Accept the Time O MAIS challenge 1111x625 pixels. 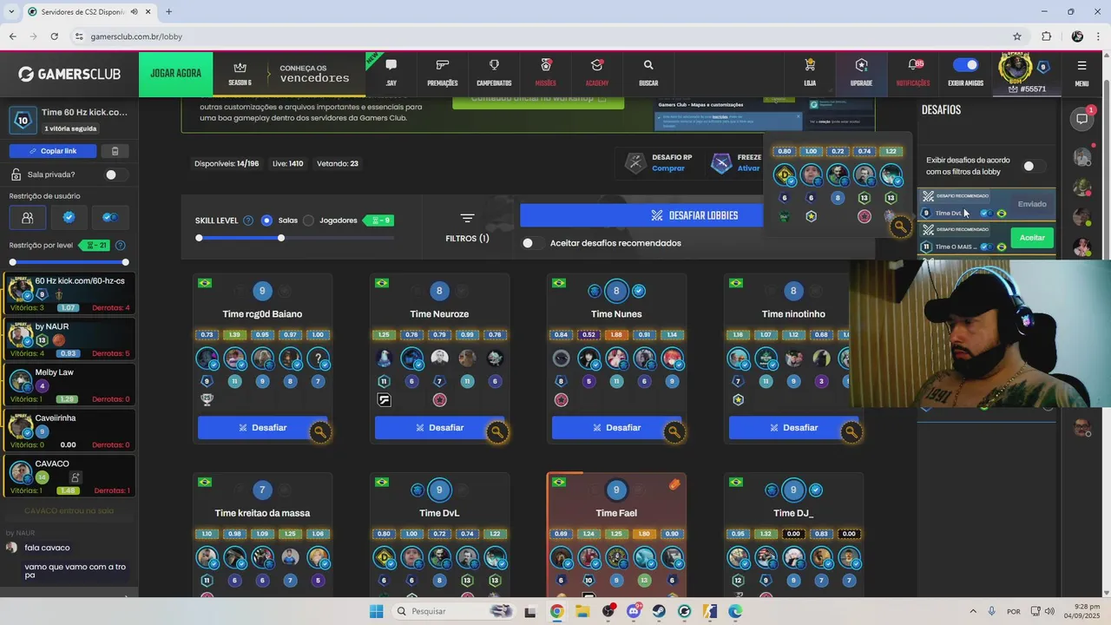[x=1032, y=238]
